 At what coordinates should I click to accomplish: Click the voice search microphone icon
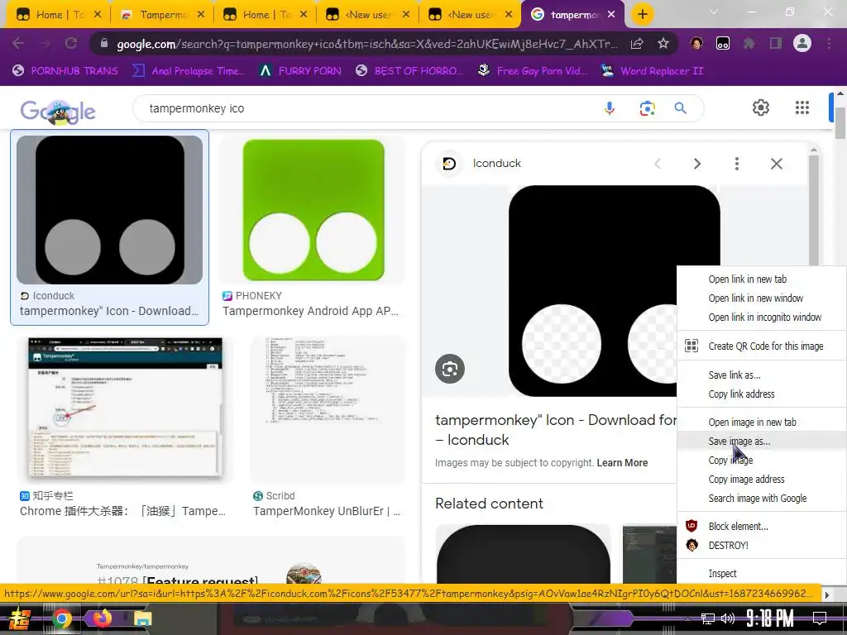(x=610, y=108)
